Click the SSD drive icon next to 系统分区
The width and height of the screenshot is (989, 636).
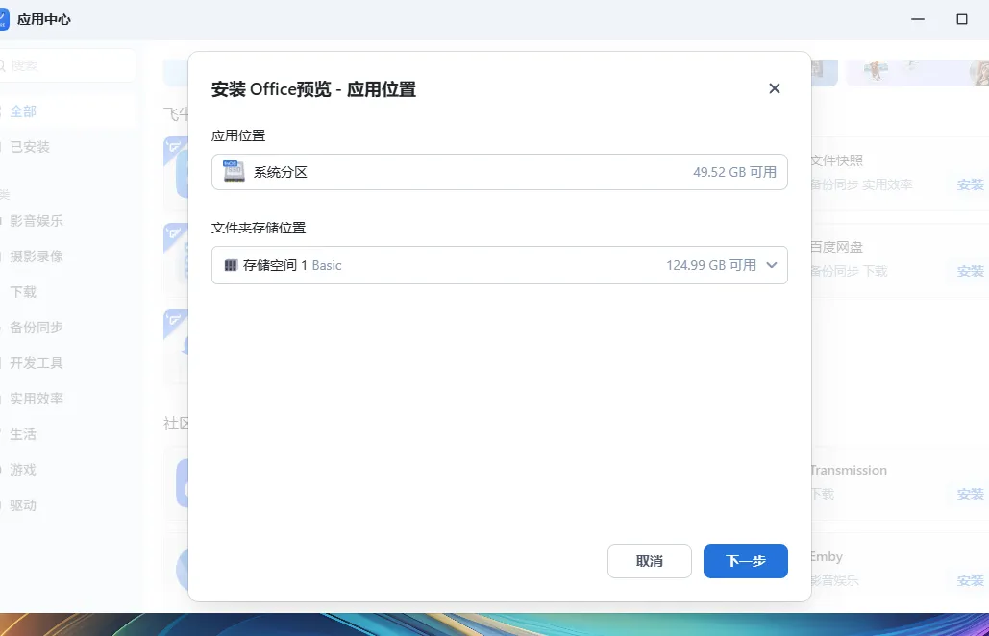(234, 171)
